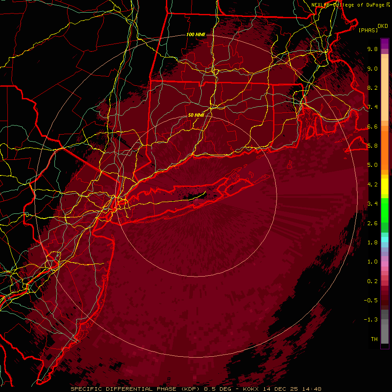
Task: Pick the pink color bar segment
Action: [385, 264]
